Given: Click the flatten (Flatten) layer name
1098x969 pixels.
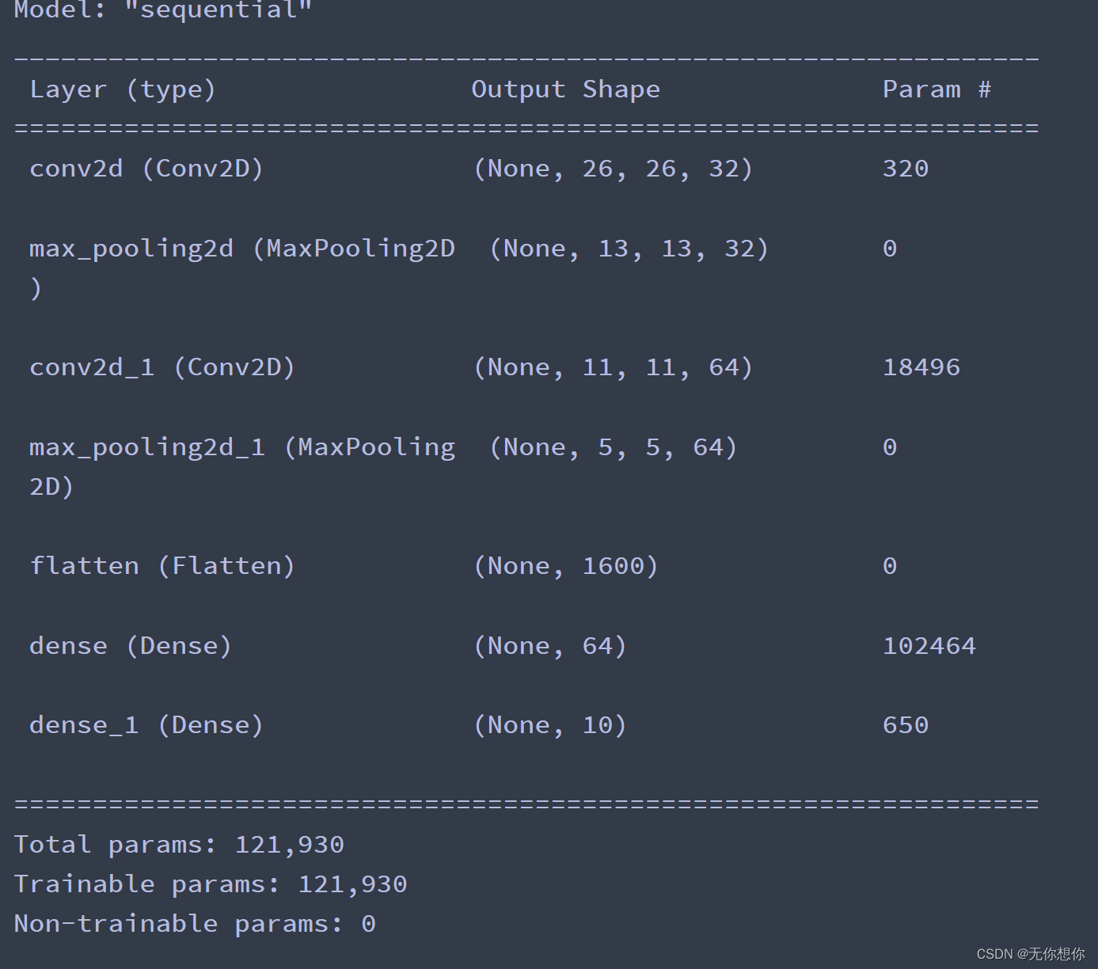Looking at the screenshot, I should [162, 566].
